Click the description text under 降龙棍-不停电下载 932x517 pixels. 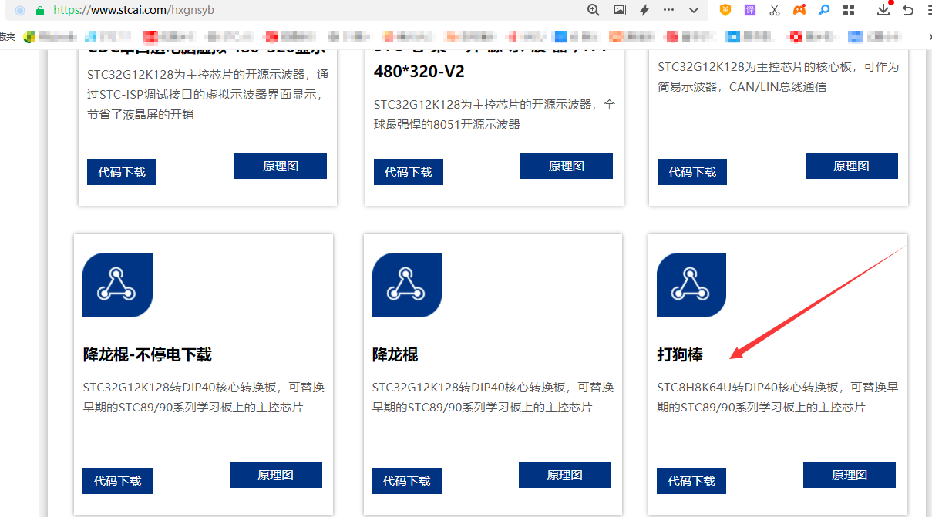coord(205,397)
